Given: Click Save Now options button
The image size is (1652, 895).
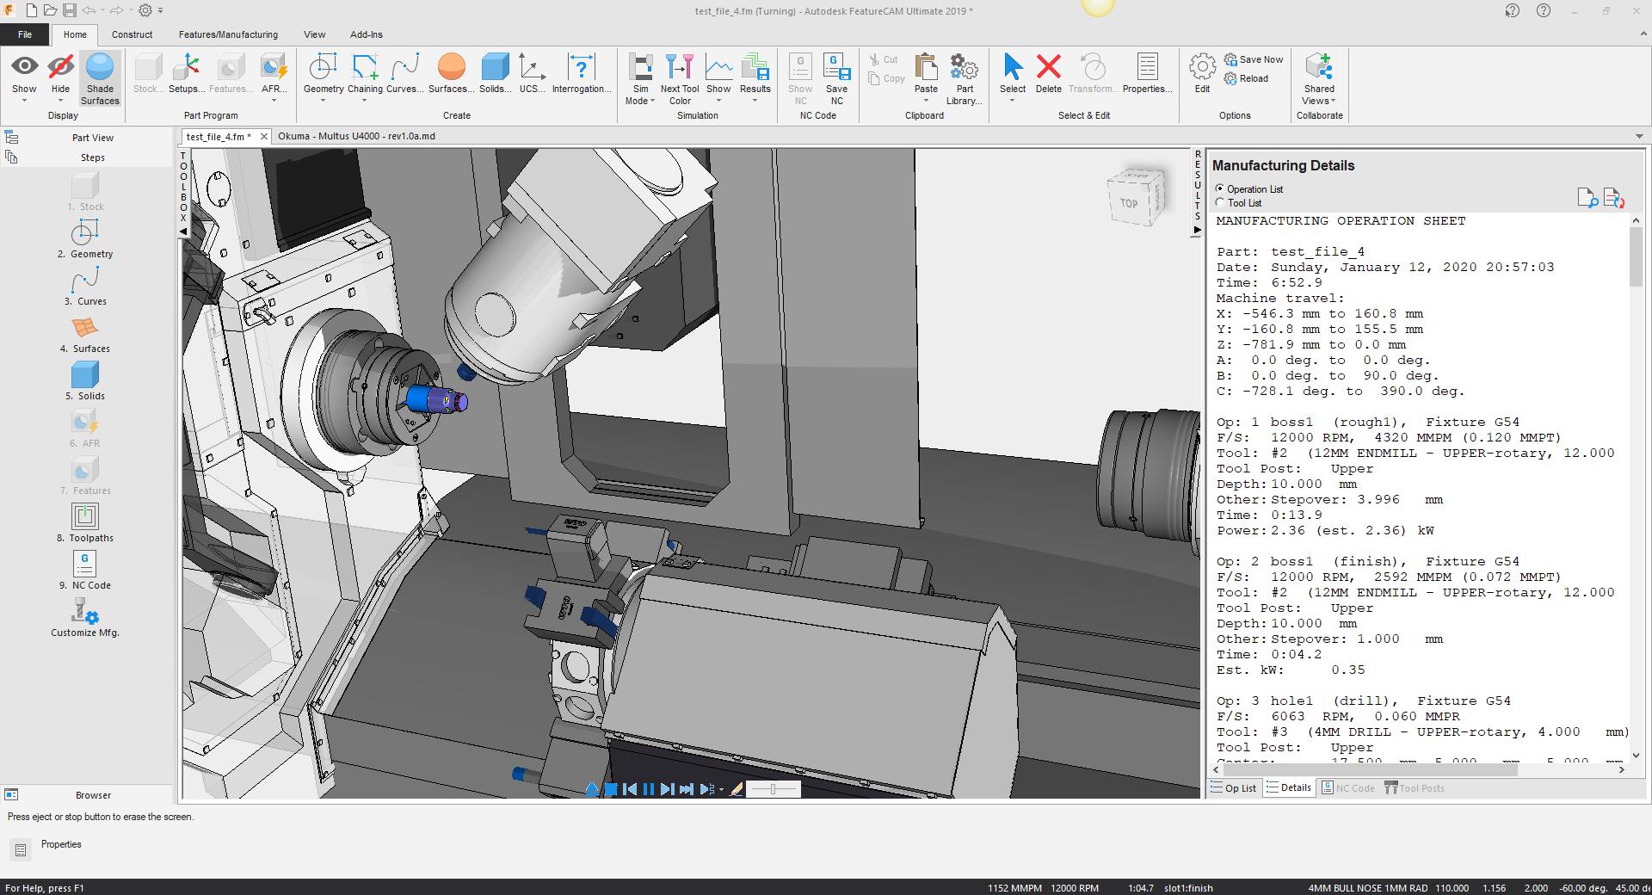Looking at the screenshot, I should [x=1254, y=59].
